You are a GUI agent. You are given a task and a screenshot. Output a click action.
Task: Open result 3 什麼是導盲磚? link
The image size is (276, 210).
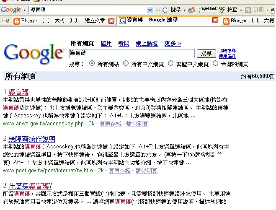30,186
